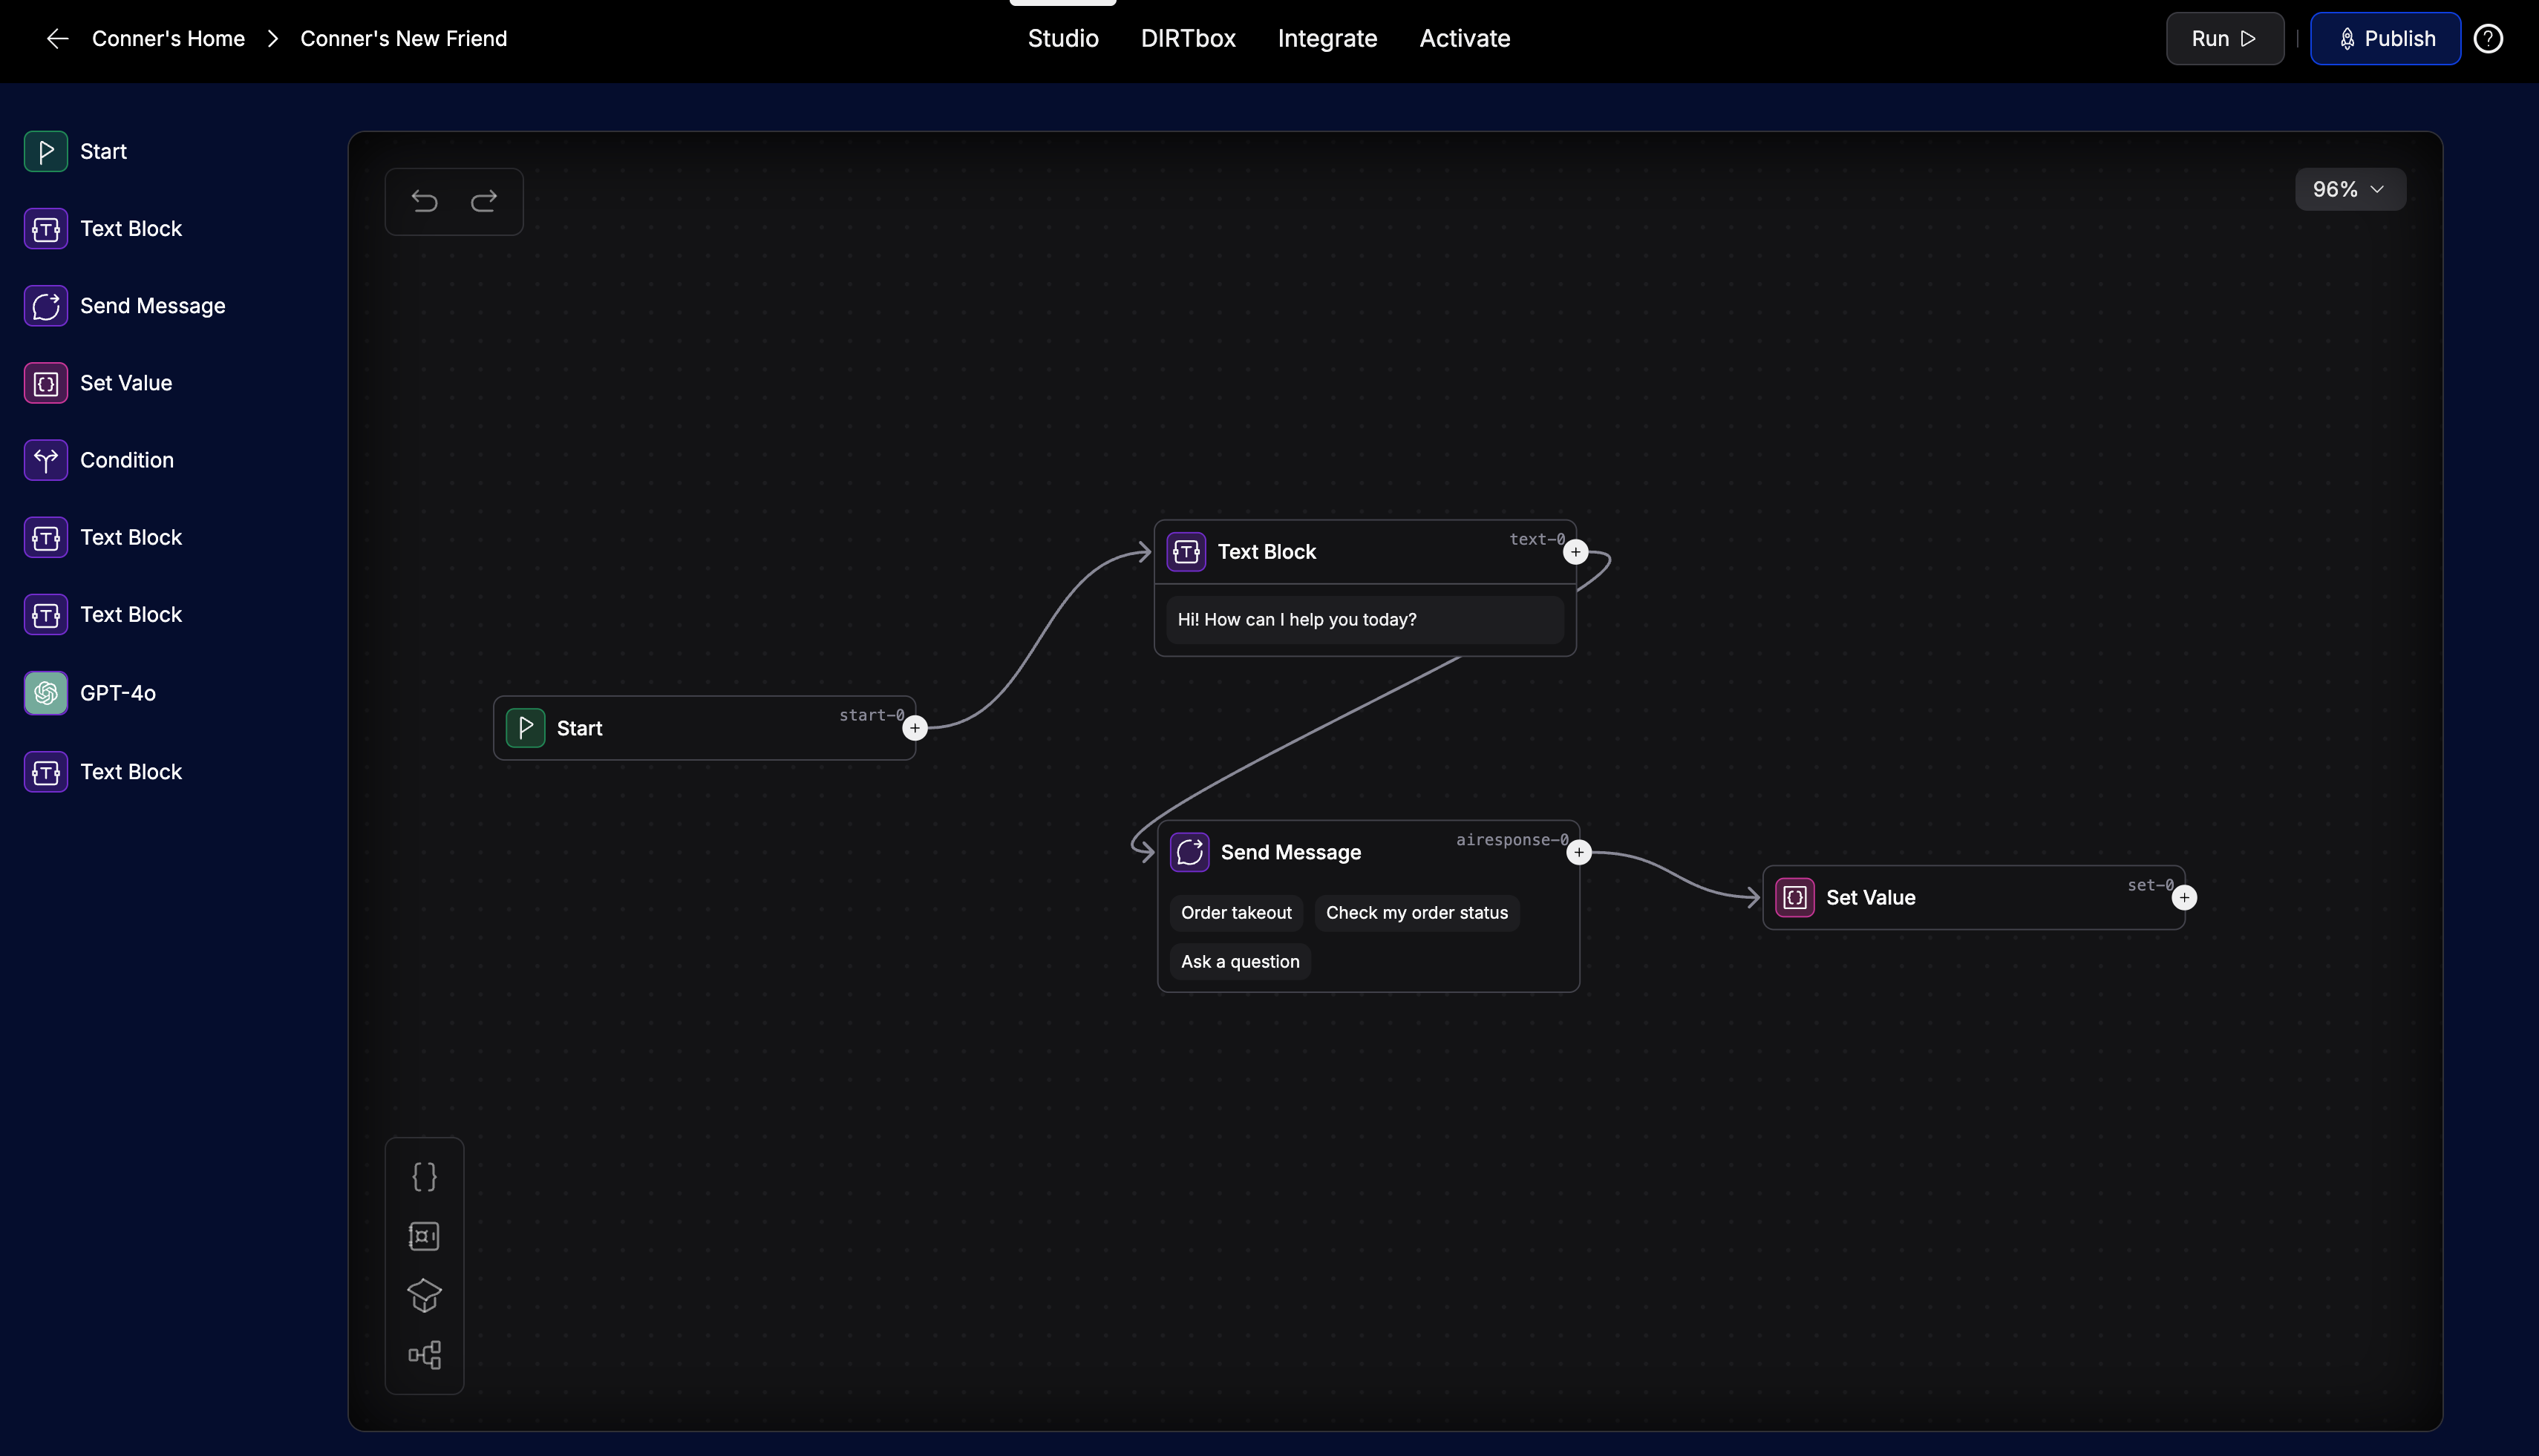Open the 96% zoom dropdown
Viewport: 2539px width, 1456px height.
[2349, 190]
